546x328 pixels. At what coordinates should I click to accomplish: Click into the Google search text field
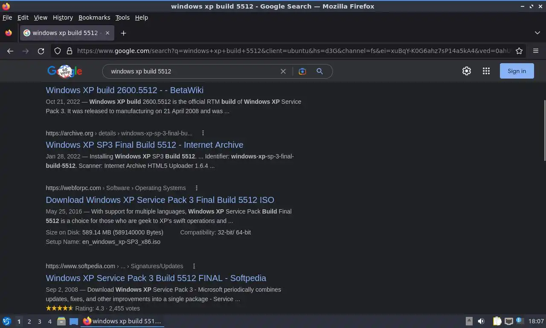point(192,71)
